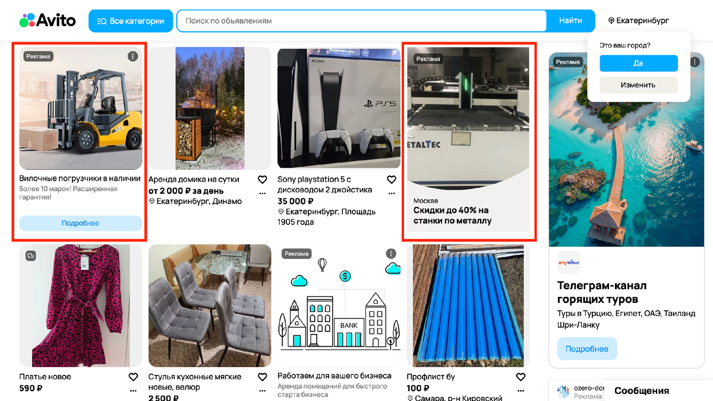713x401 pixels.
Task: Open the Профлист бу listing title
Action: pos(431,377)
